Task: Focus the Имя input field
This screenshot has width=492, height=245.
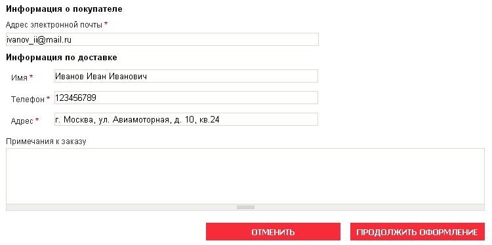Action: pos(186,76)
